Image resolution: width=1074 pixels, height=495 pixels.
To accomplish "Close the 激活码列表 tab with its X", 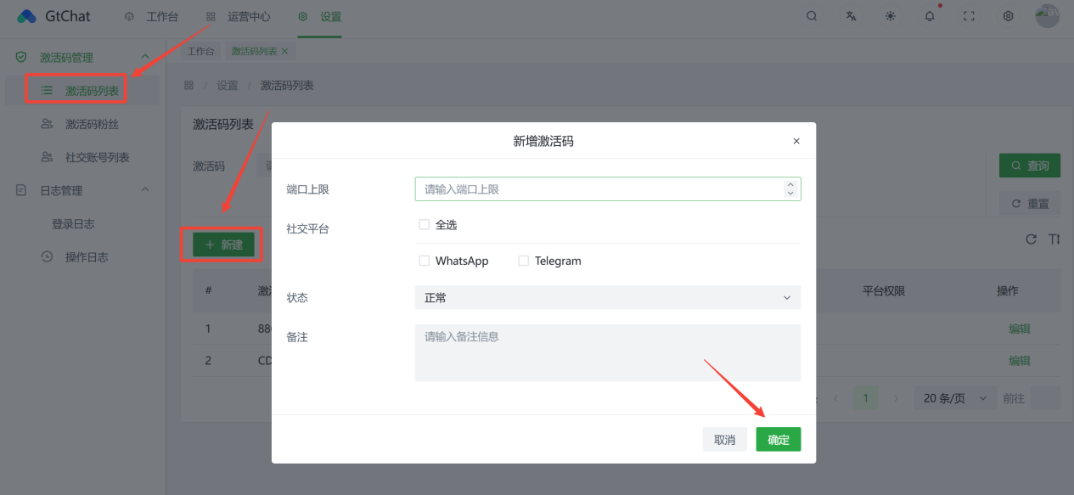I will point(285,52).
